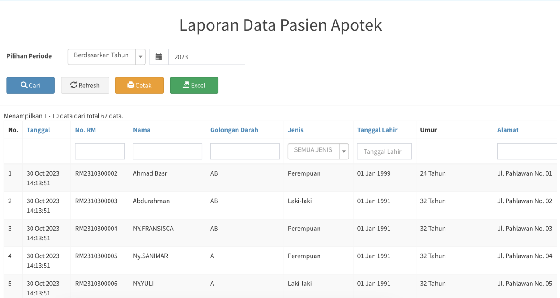Screen dimensions: 560x298
Task: Click the Cari search button
Action: (x=30, y=85)
